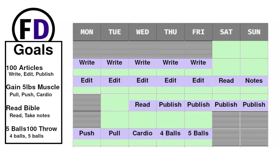This screenshot has height=157, width=280.
Task: Select the MON column header
Action: click(x=87, y=32)
